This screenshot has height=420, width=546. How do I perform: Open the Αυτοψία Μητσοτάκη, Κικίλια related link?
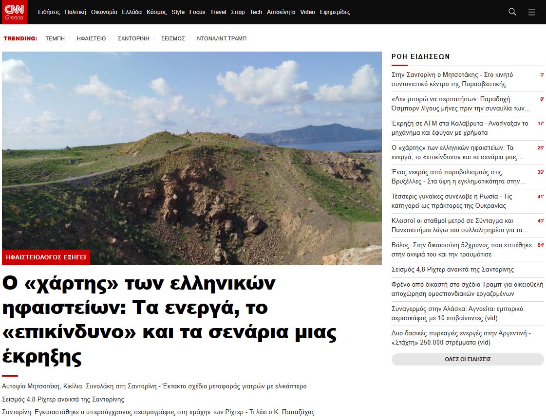[x=154, y=386]
